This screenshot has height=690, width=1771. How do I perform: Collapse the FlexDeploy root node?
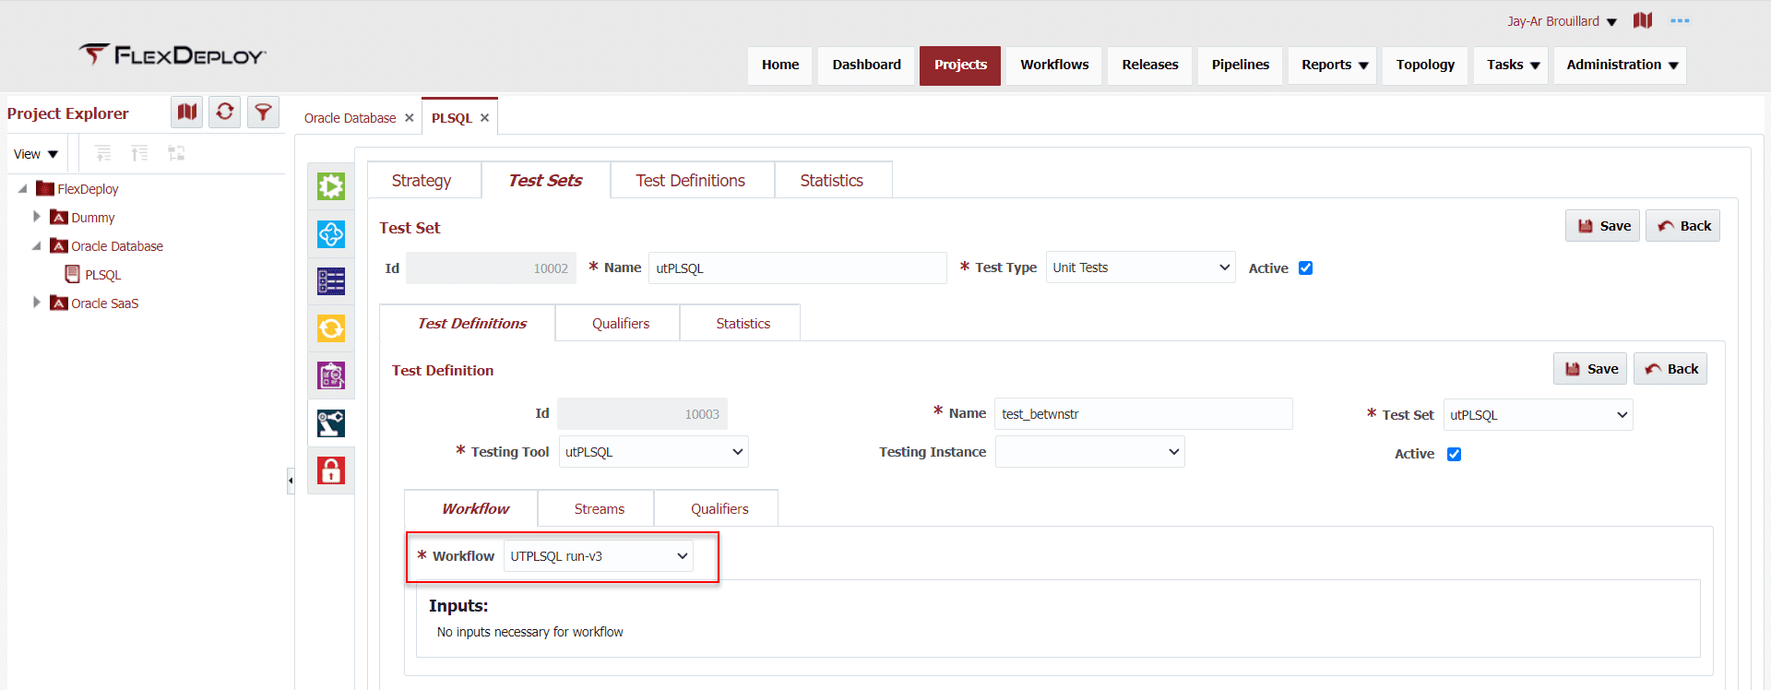[x=22, y=188]
